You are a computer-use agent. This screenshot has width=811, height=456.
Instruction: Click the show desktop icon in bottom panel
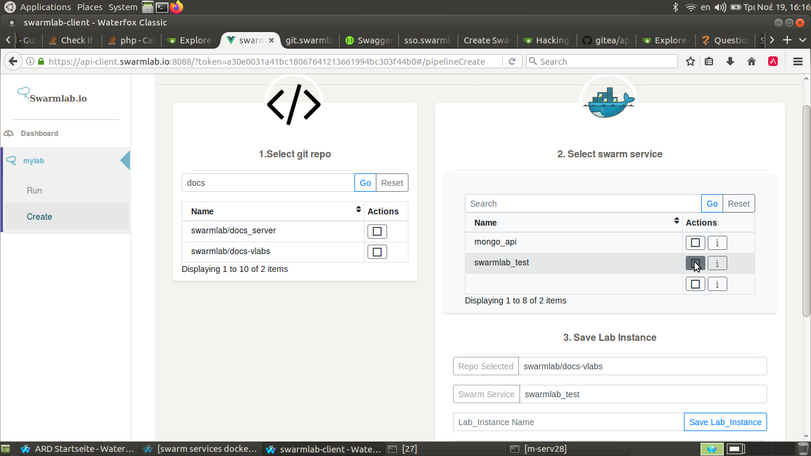tap(7, 449)
